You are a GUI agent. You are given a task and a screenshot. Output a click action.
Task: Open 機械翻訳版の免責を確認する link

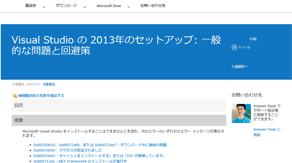coord(41,96)
